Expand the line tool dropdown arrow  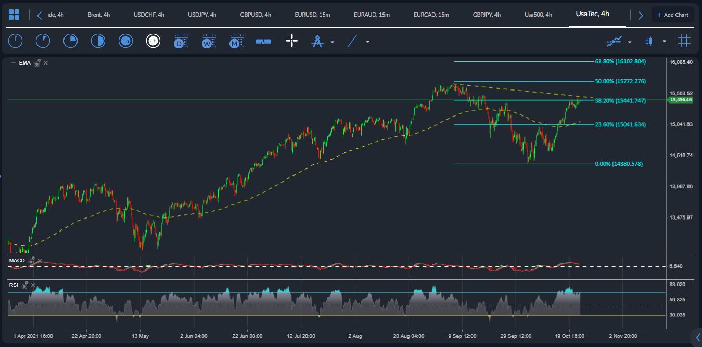(368, 42)
